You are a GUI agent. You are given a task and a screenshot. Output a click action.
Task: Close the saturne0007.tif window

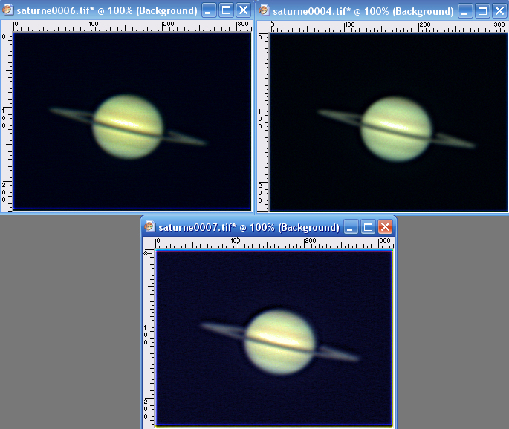click(386, 227)
